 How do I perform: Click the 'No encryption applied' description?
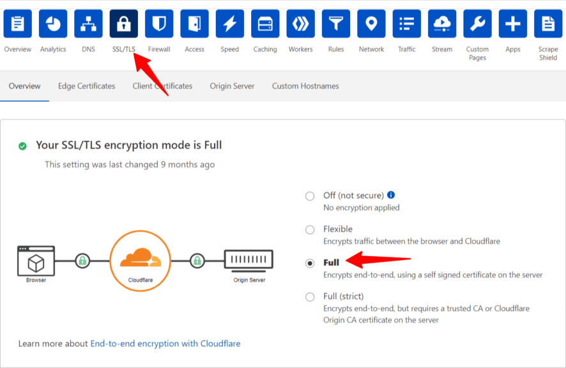(x=362, y=208)
